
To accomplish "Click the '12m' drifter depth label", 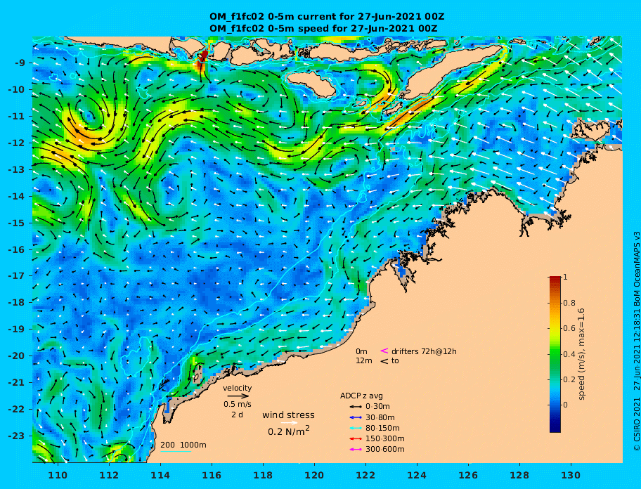I will click(364, 360).
